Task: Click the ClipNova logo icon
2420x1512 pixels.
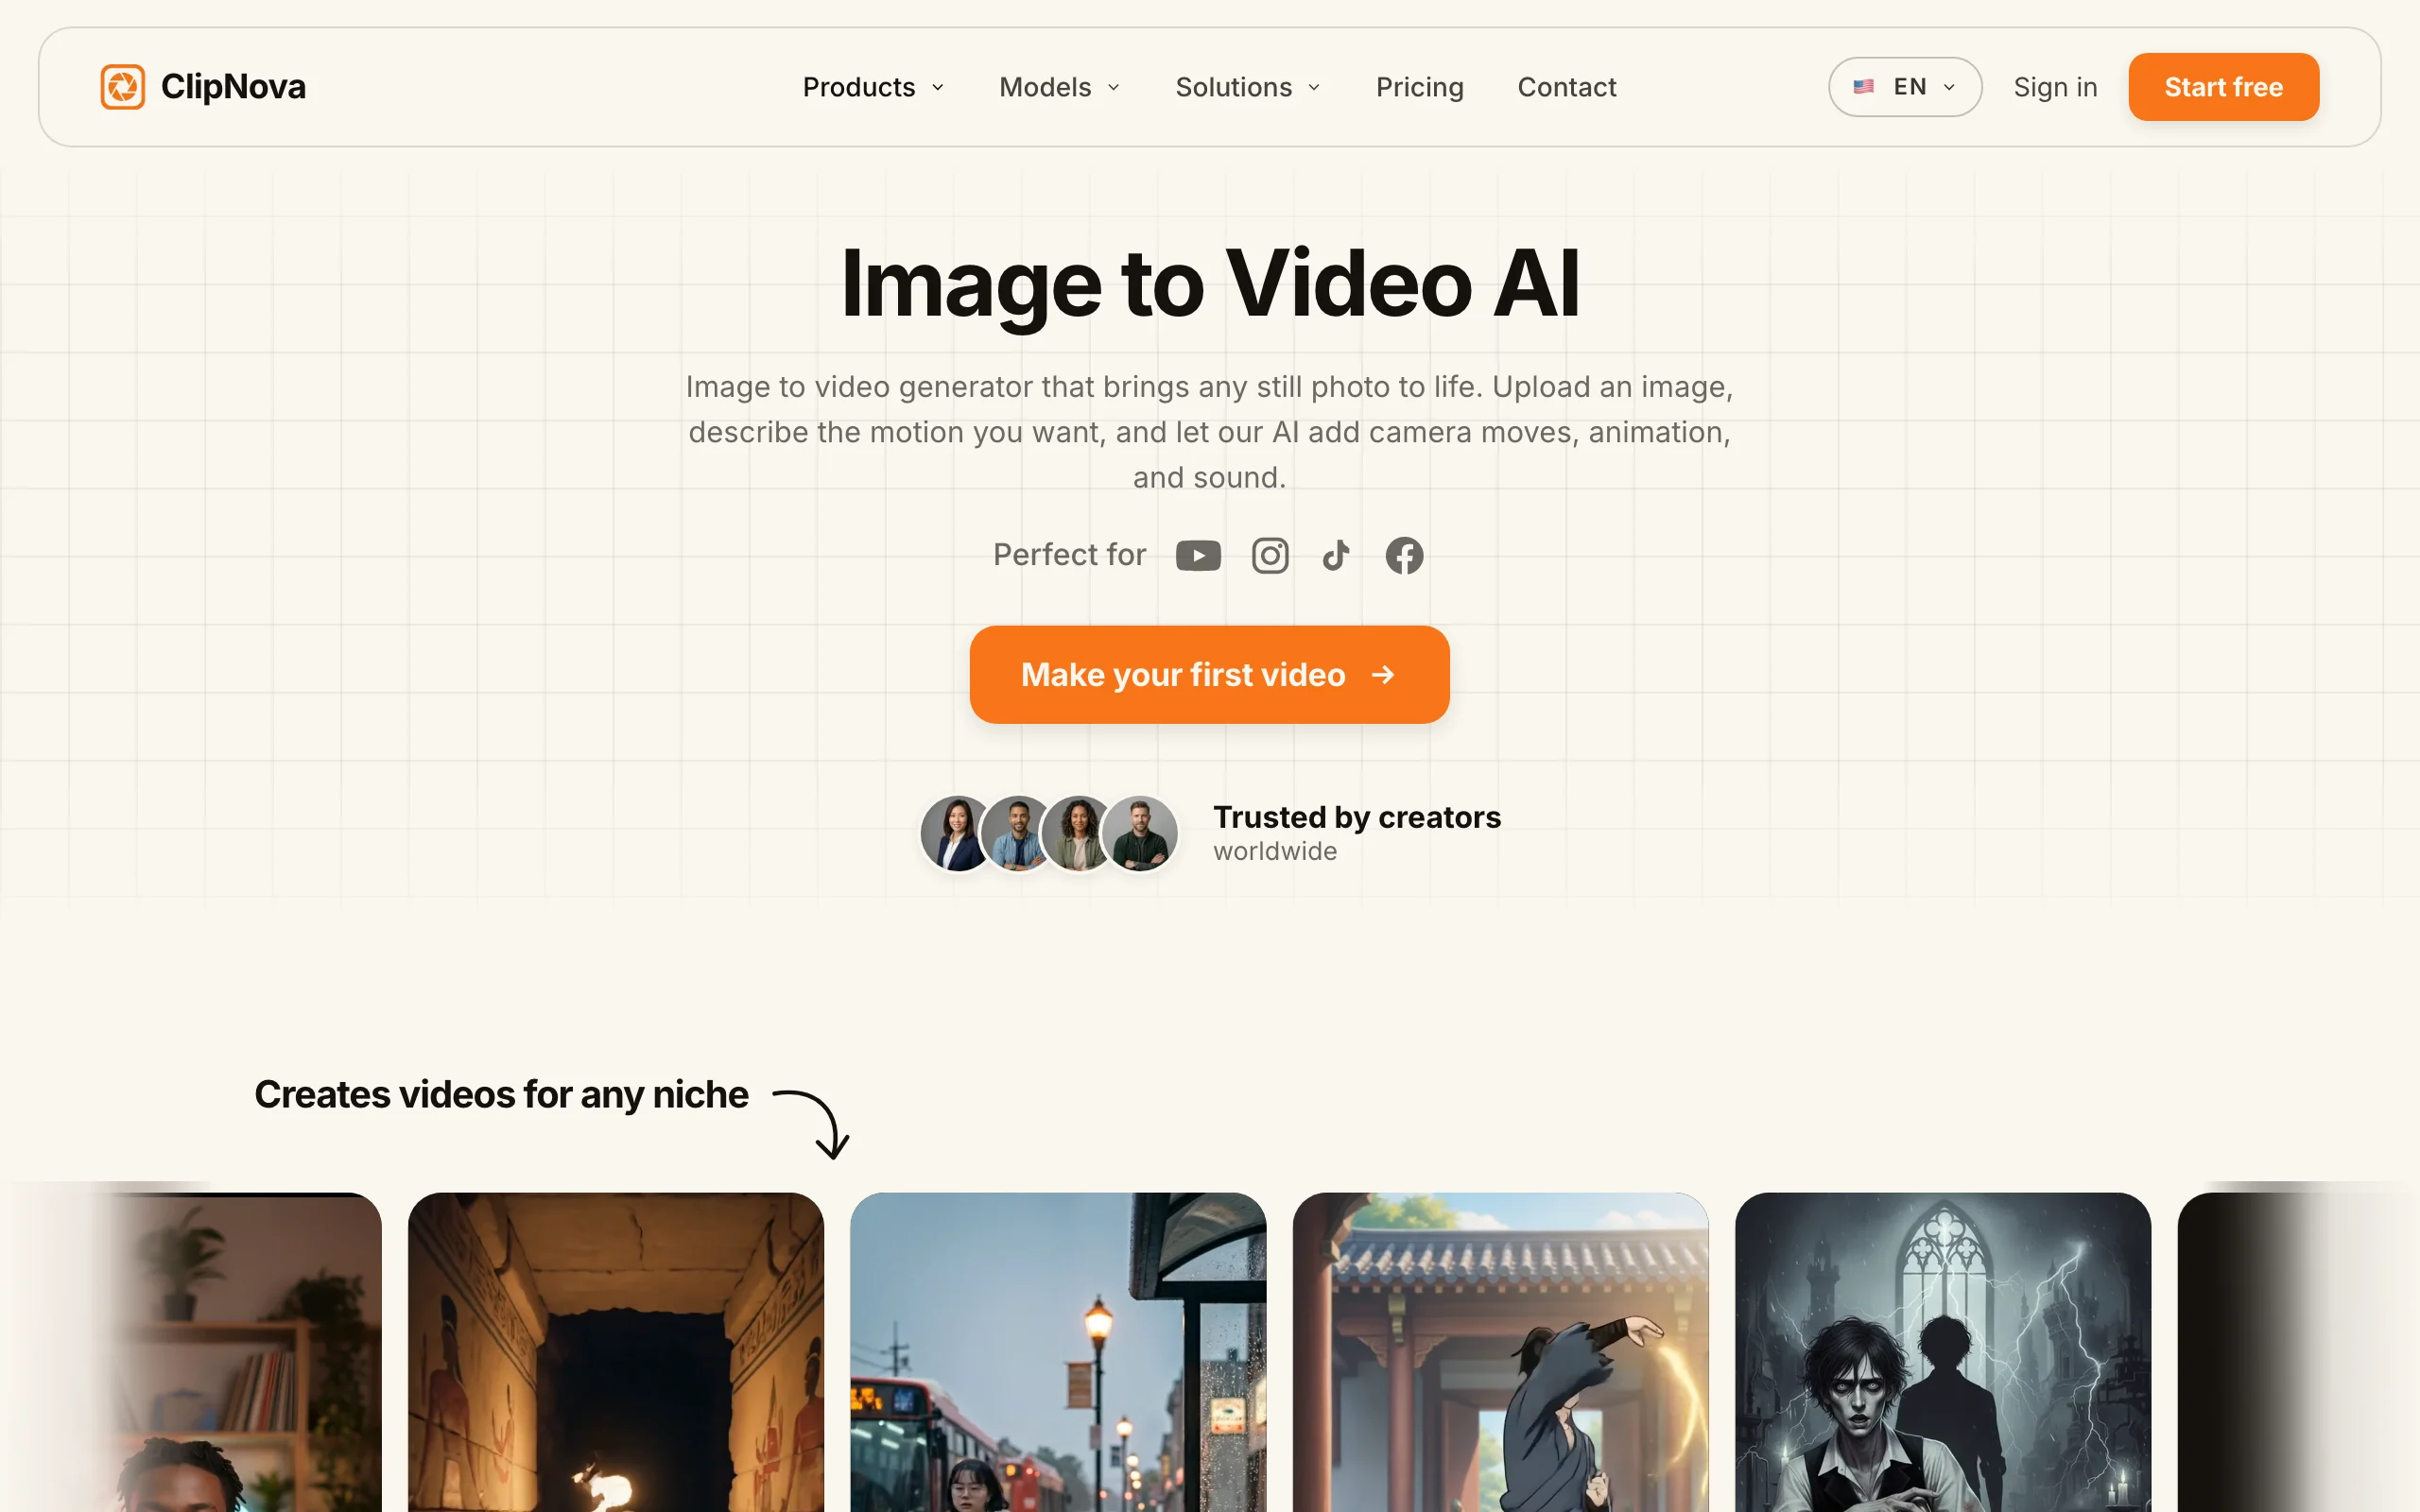Action: (x=123, y=87)
